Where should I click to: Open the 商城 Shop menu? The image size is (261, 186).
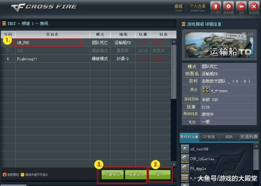(x=179, y=8)
